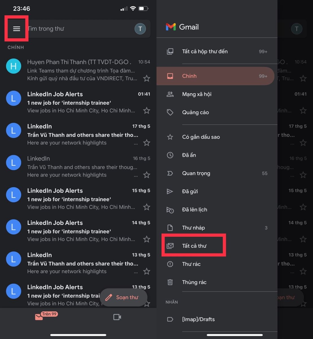
Task: Open LinkedIn email dated 16 thg 5
Action: coord(78,167)
